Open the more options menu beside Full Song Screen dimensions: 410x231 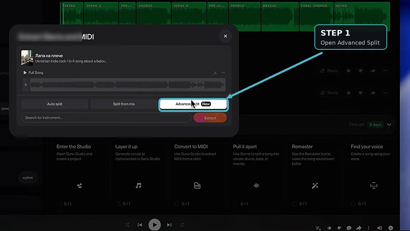click(x=223, y=73)
